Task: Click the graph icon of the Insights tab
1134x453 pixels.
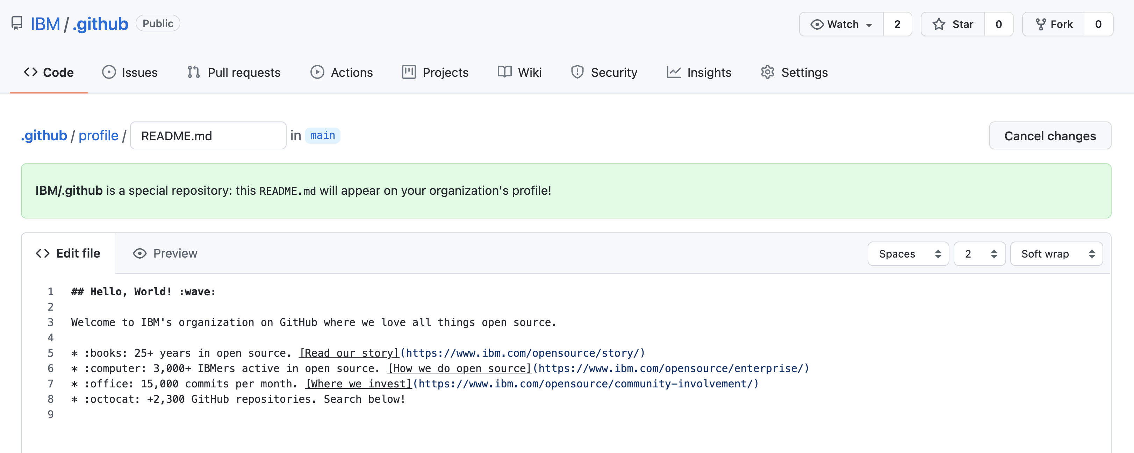Action: click(674, 72)
